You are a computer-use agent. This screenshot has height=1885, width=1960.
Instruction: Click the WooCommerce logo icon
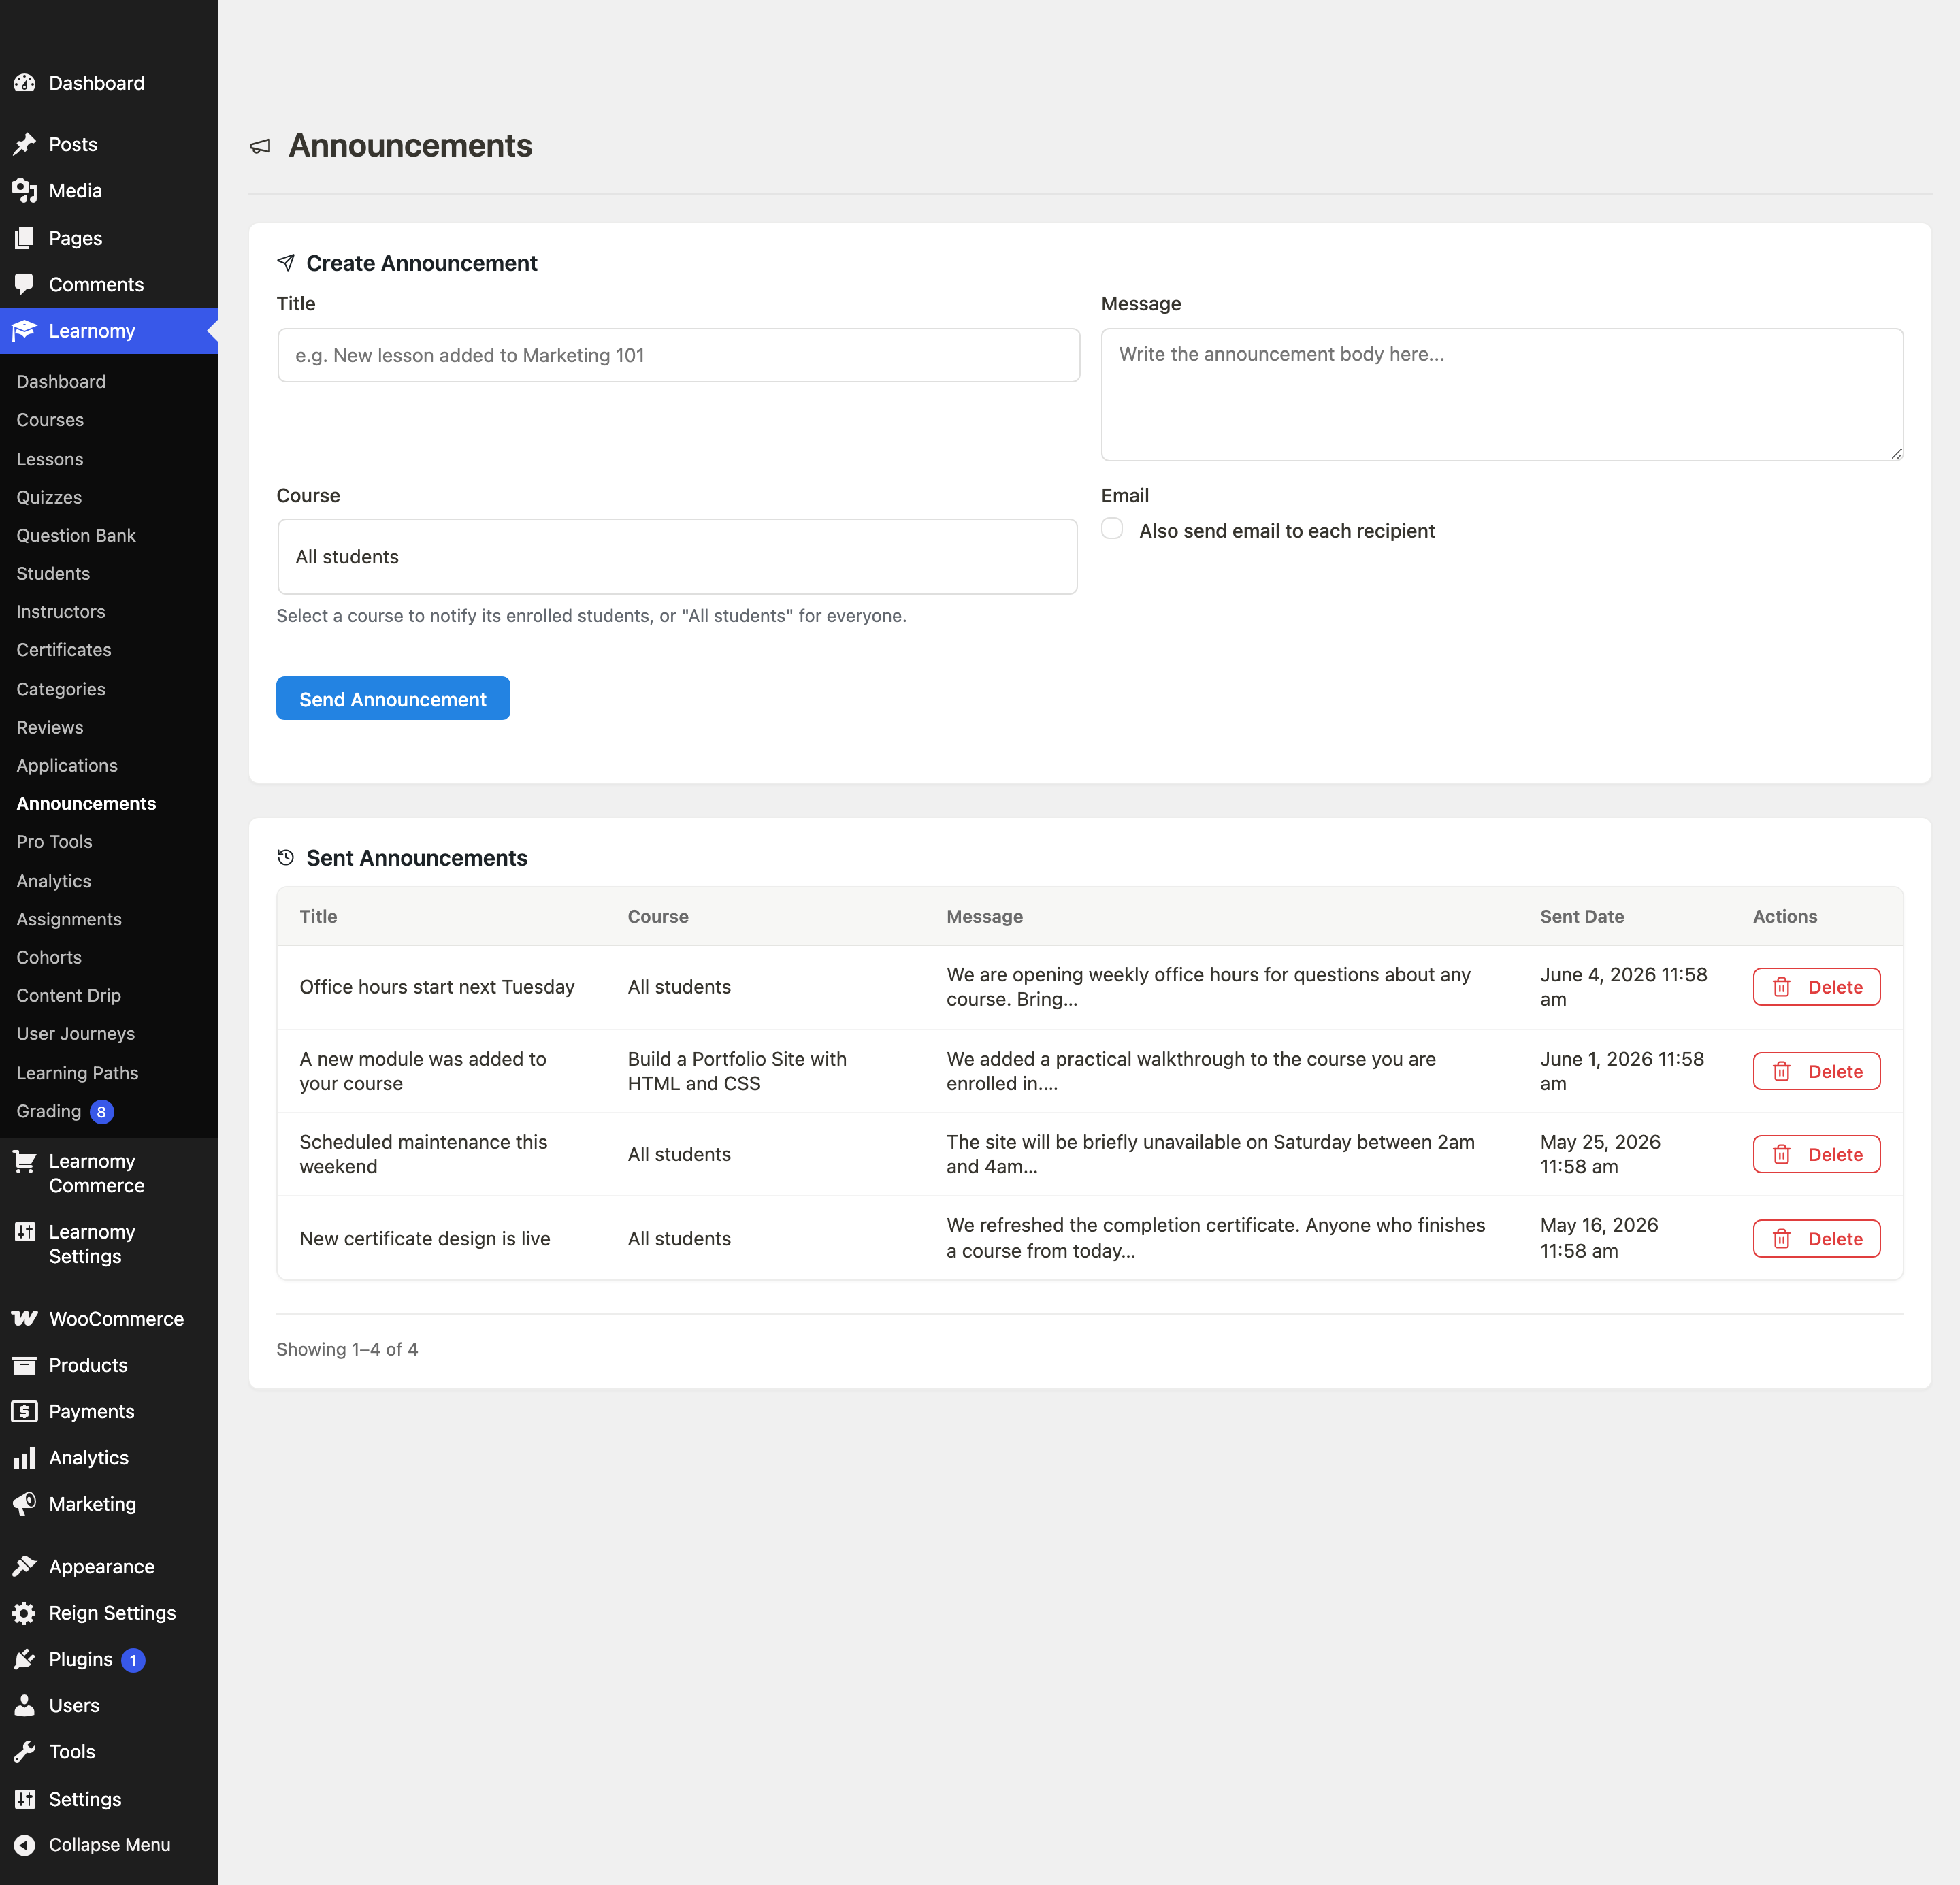(24, 1319)
